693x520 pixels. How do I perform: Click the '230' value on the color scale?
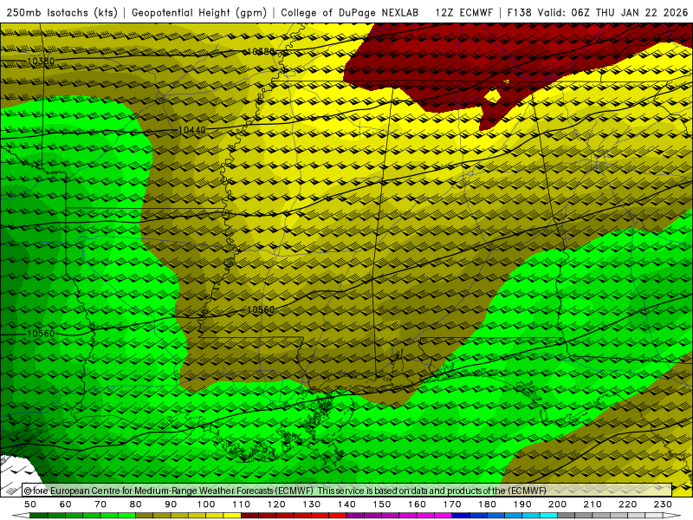click(663, 504)
